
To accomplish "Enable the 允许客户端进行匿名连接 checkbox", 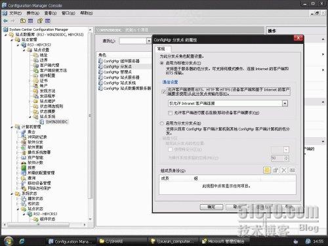I will (x=170, y=113).
